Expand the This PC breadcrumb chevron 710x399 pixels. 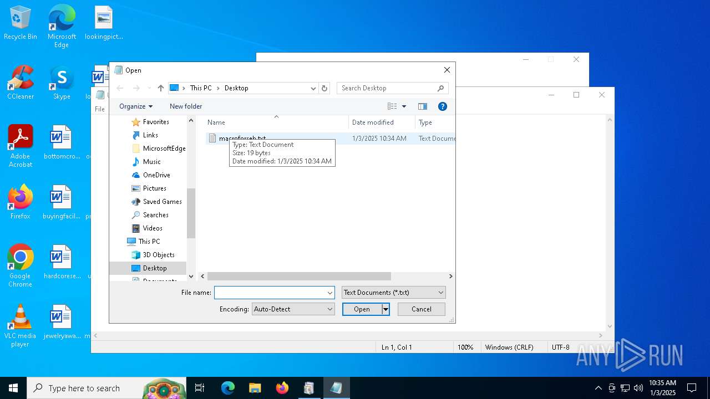218,88
